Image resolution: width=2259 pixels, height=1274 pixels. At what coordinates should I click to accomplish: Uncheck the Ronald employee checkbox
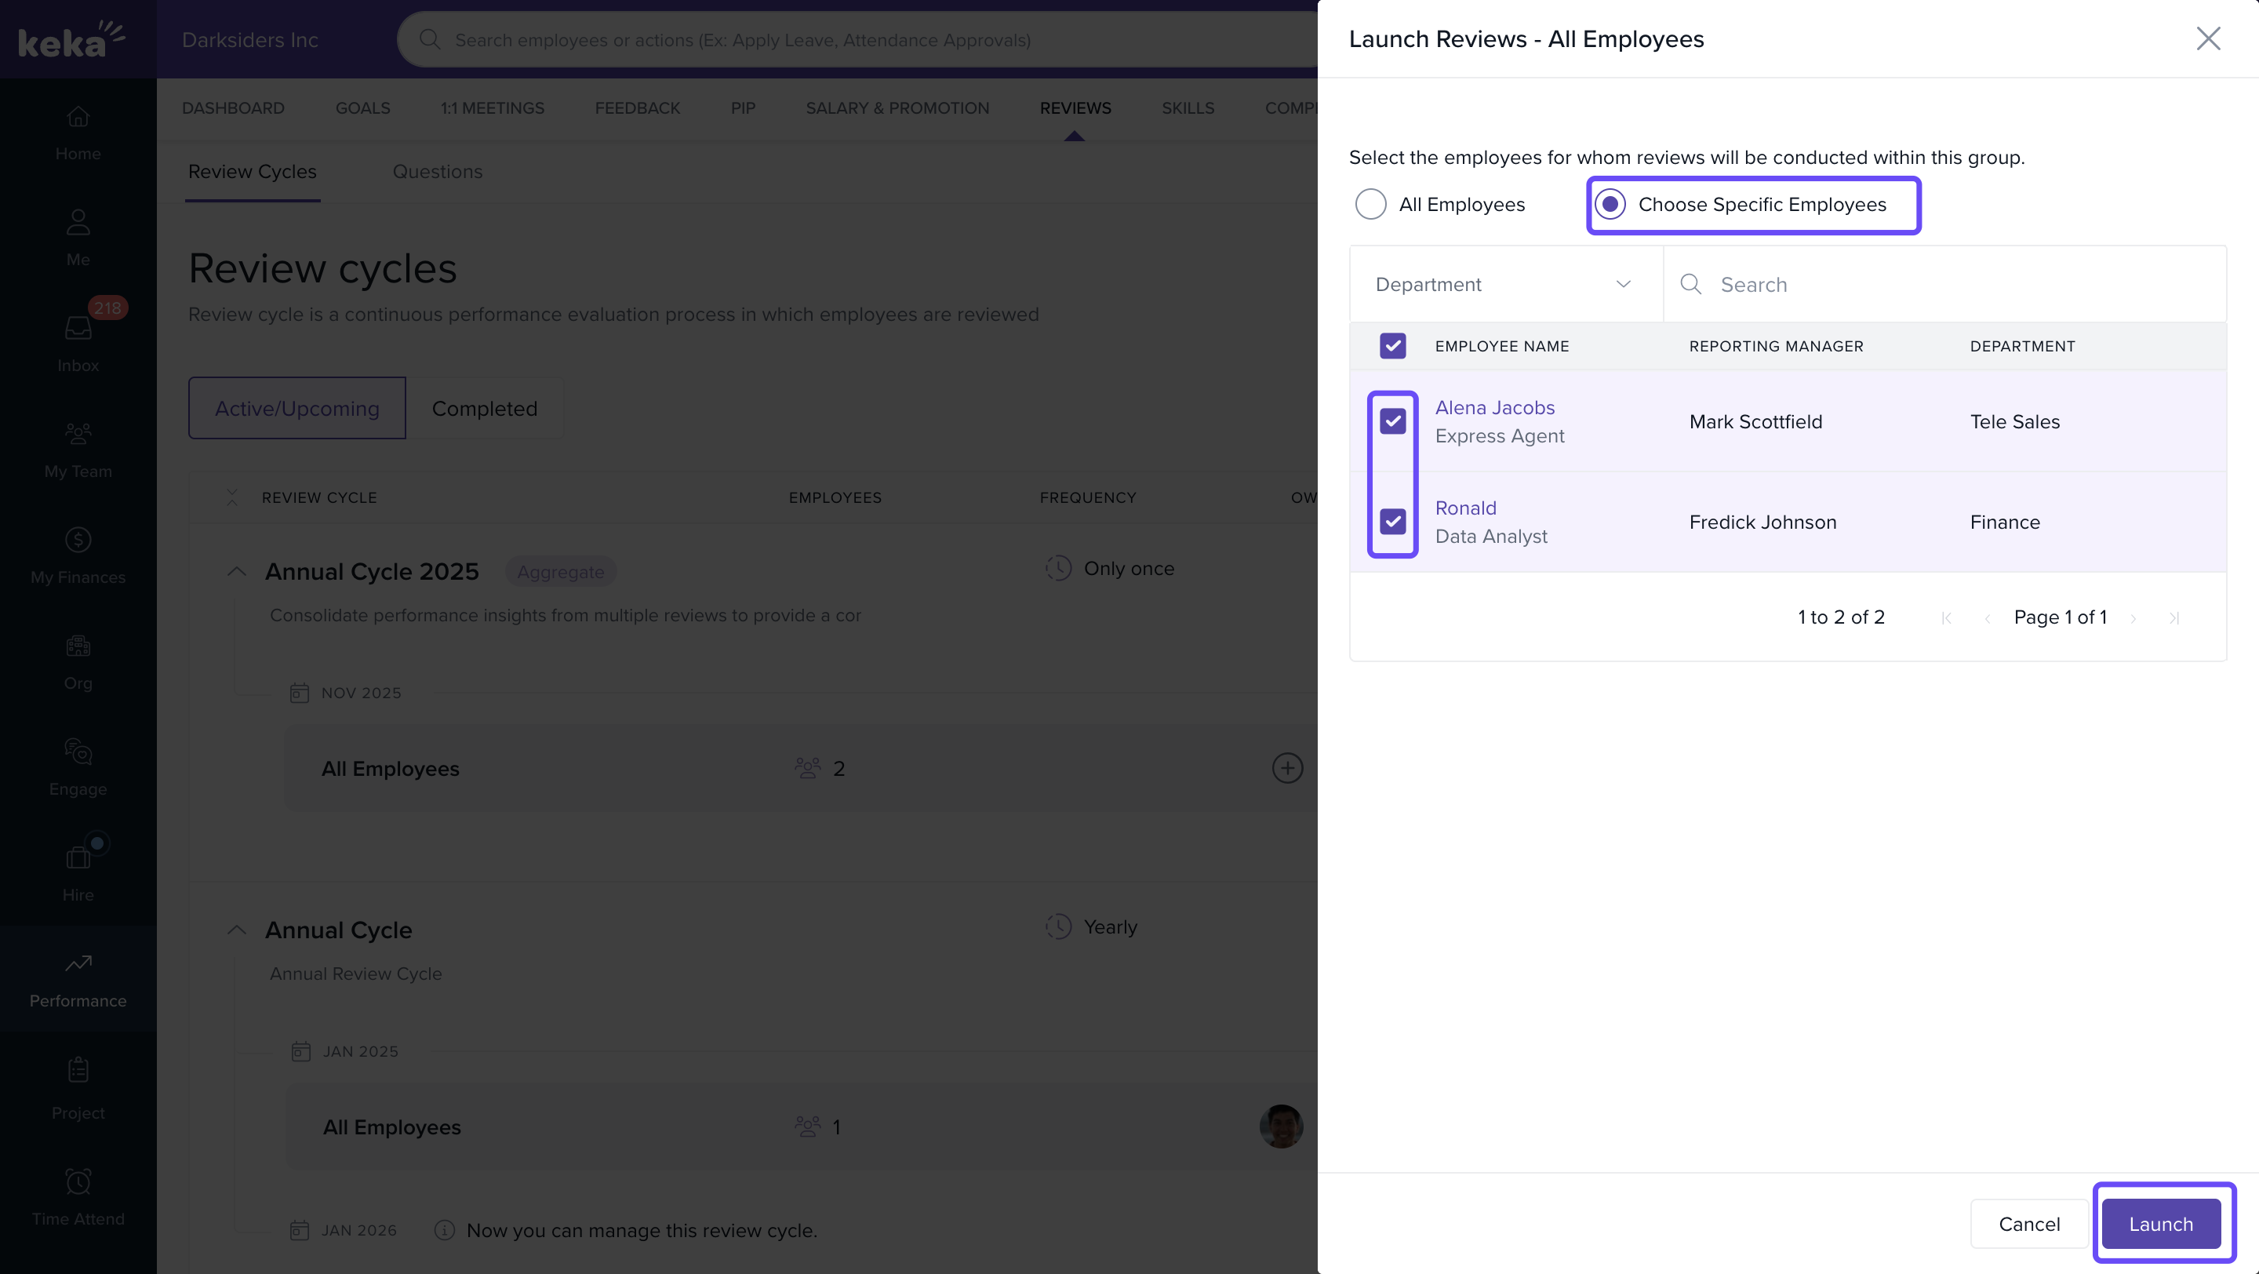(x=1392, y=522)
